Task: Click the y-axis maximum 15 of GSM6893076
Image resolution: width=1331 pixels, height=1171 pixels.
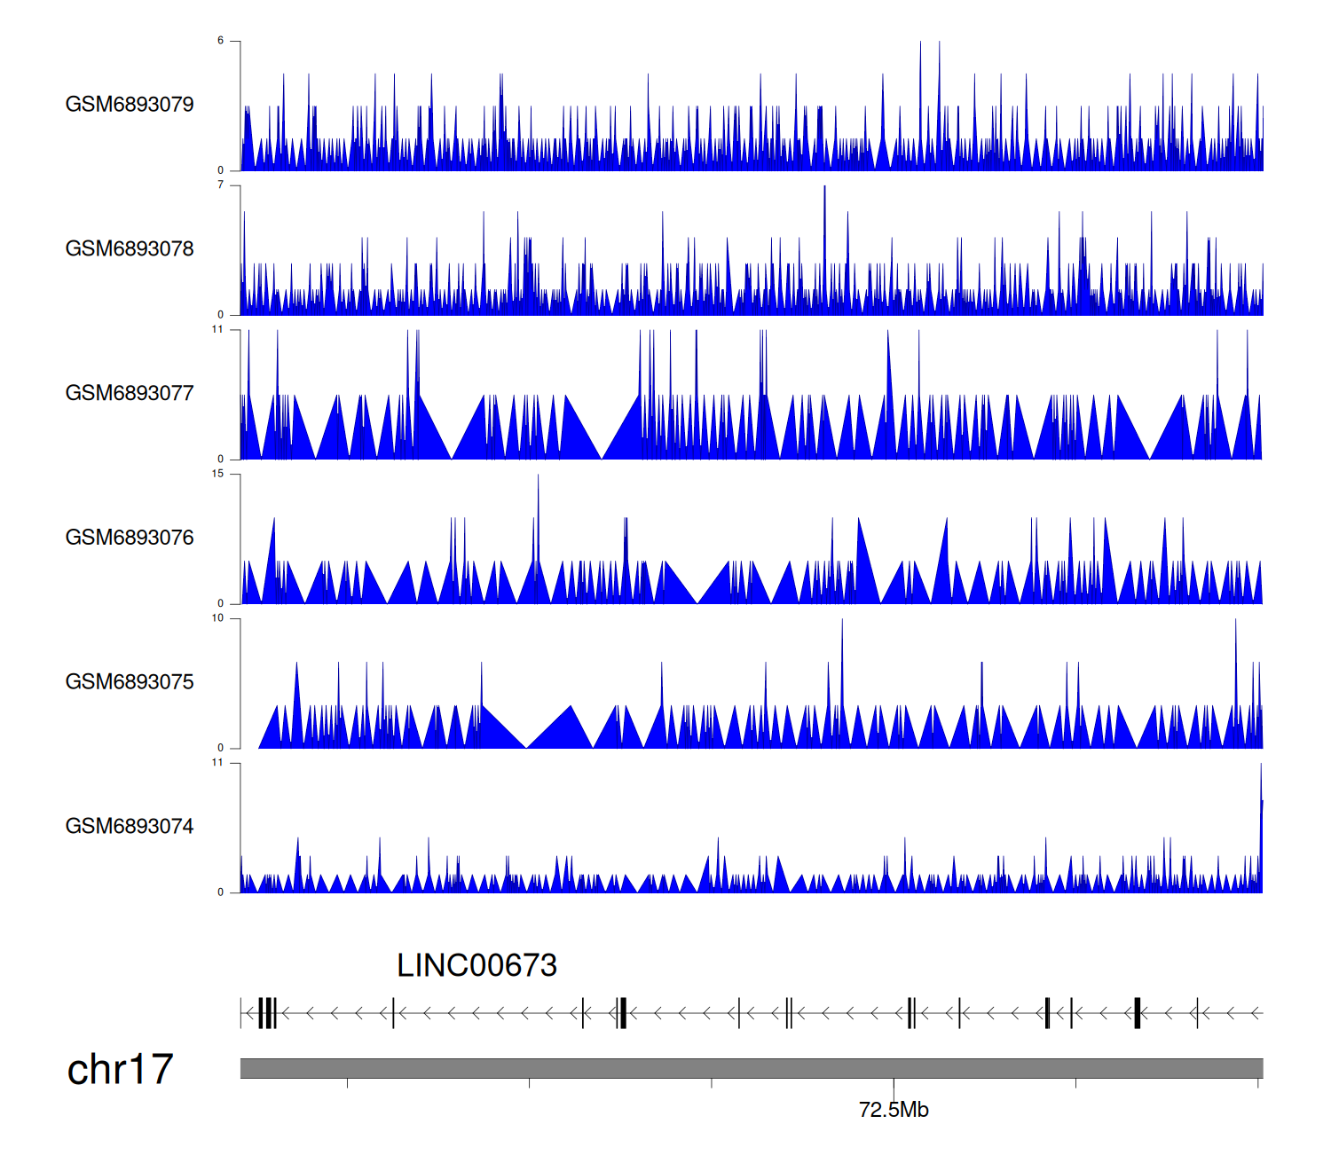Action: coord(218,474)
